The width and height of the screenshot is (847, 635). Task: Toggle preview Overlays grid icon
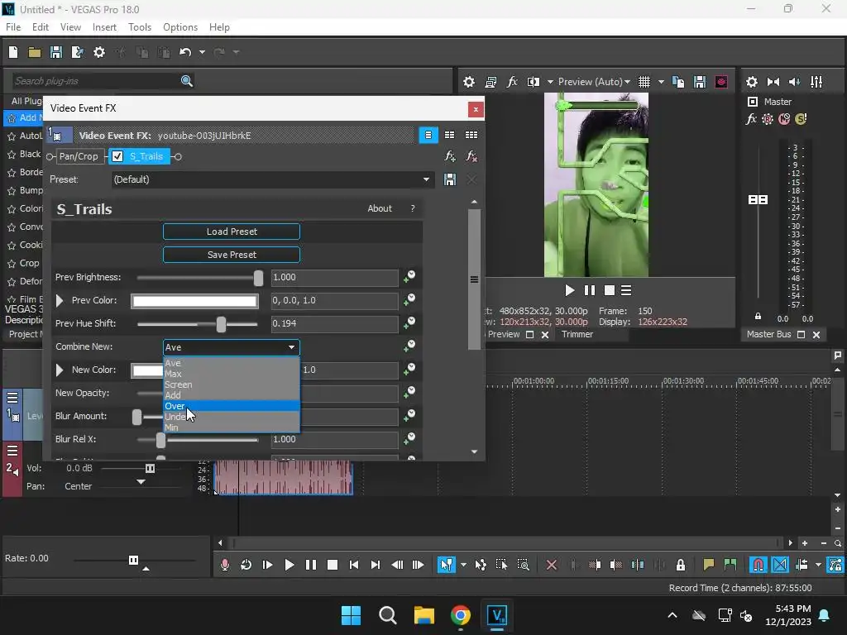(x=644, y=82)
